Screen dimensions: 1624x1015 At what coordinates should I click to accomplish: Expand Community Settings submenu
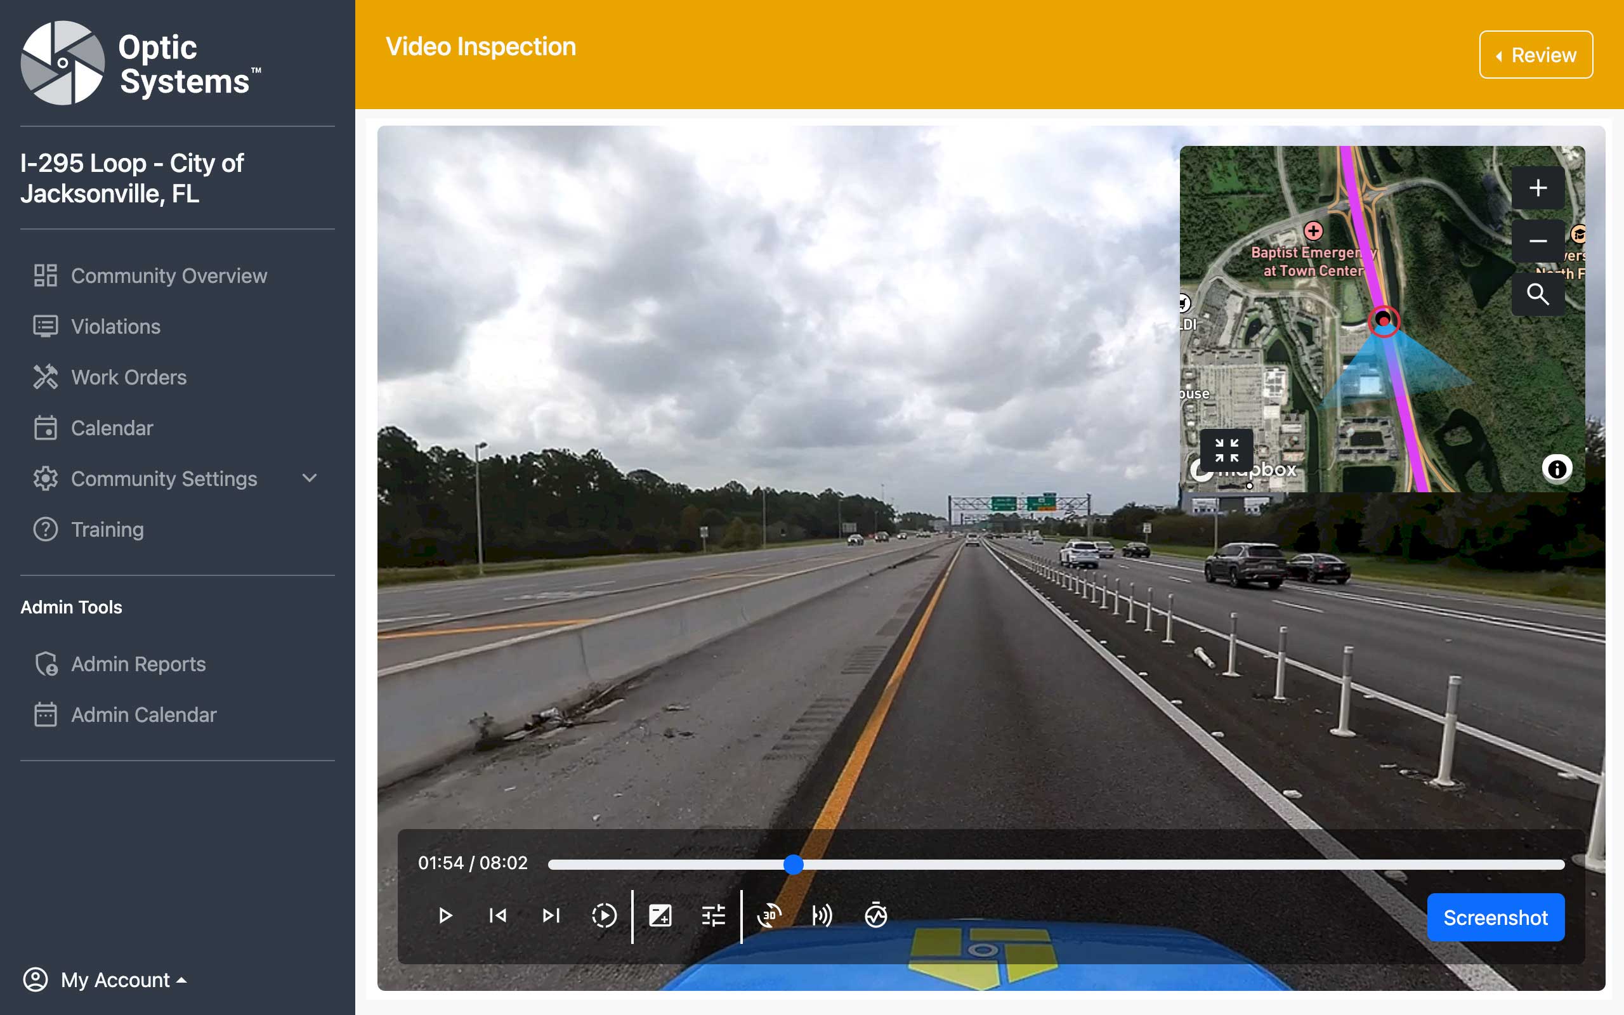[310, 478]
